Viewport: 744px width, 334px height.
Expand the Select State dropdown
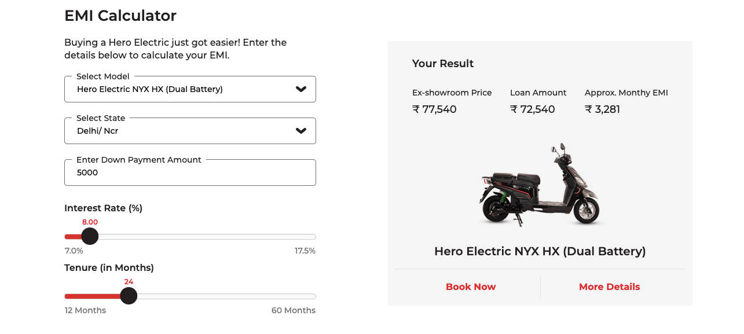[190, 131]
